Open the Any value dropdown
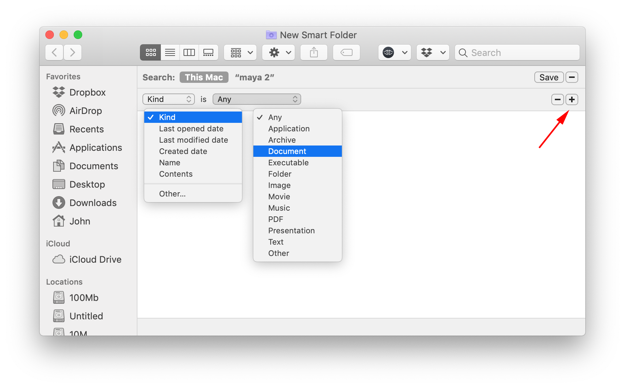The height and width of the screenshot is (388, 625). 257,99
